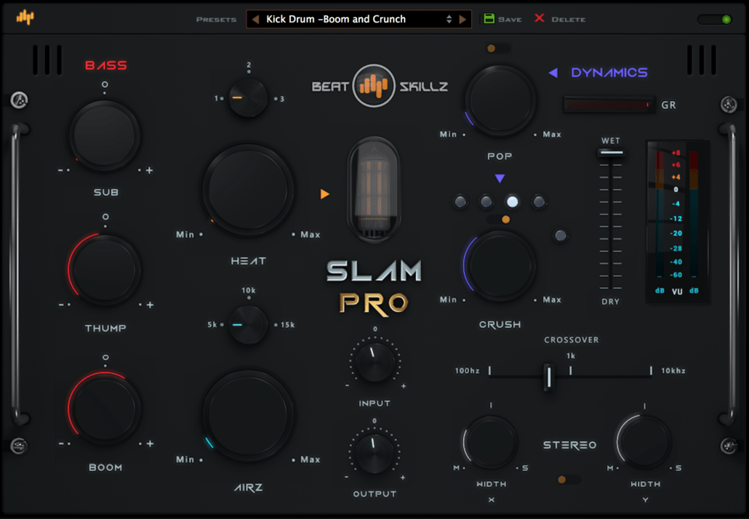749x519 pixels.
Task: Select the third lit dynamics mode button
Action: click(512, 202)
